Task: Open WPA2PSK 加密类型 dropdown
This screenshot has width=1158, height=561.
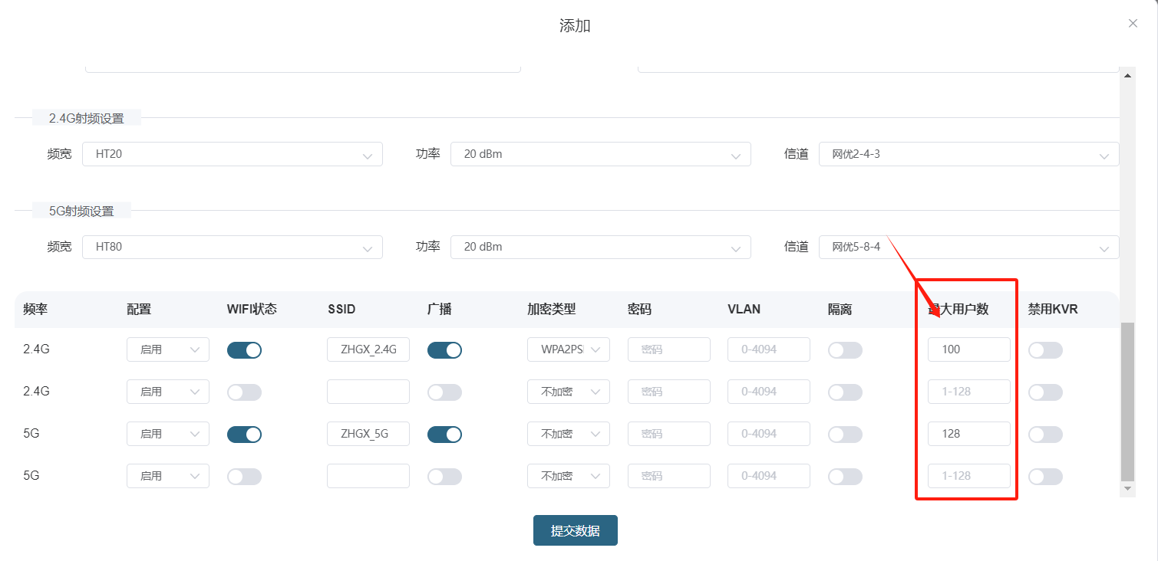Action: pos(568,350)
